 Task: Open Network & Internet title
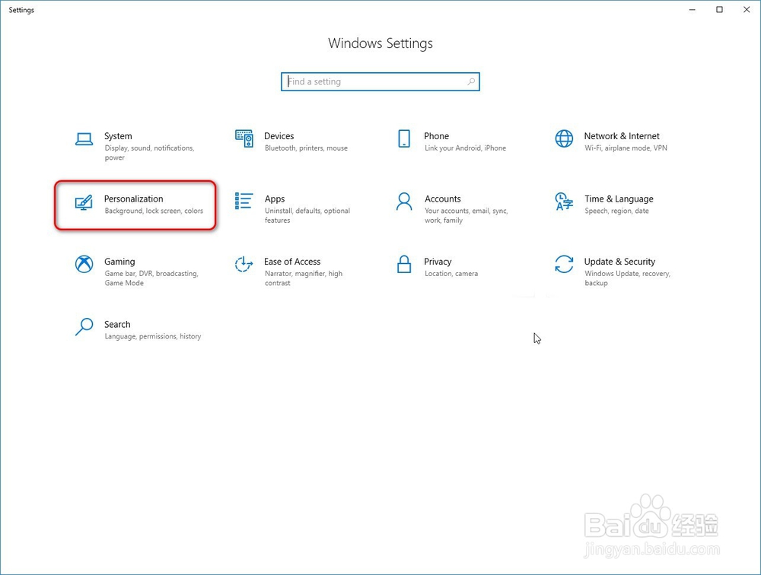coord(622,136)
